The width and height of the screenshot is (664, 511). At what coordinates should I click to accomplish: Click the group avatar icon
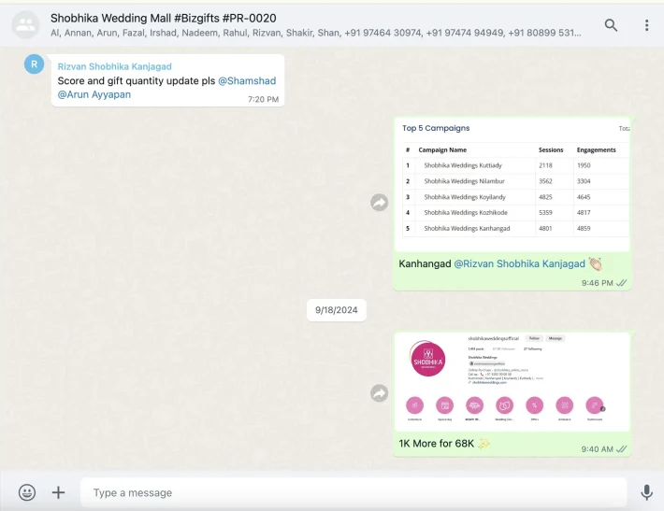tap(26, 25)
